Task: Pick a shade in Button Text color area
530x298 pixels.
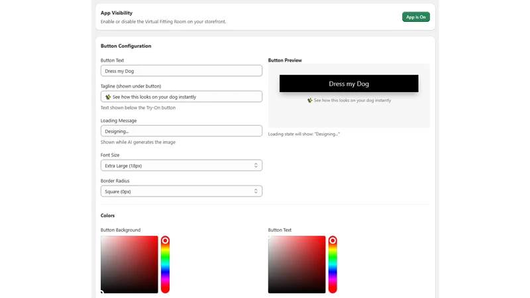Action: 297,264
